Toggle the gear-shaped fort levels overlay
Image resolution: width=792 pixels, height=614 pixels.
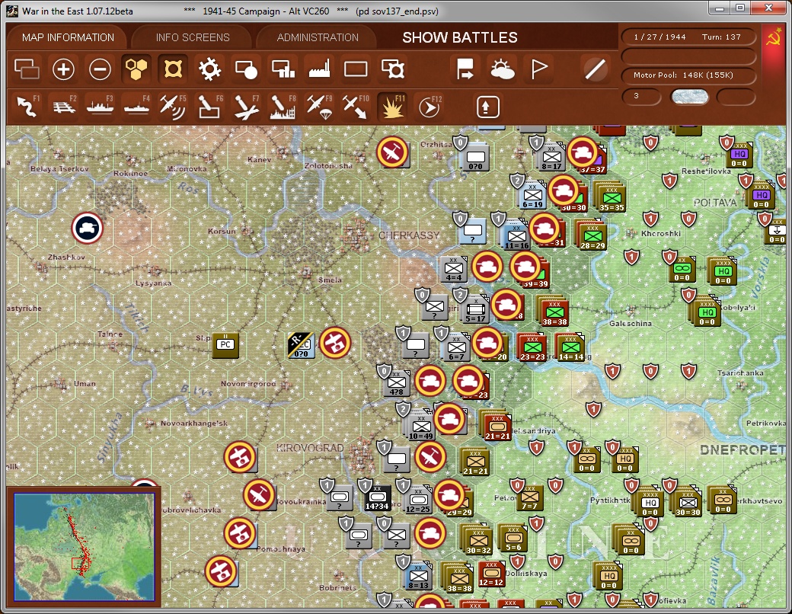(x=209, y=69)
